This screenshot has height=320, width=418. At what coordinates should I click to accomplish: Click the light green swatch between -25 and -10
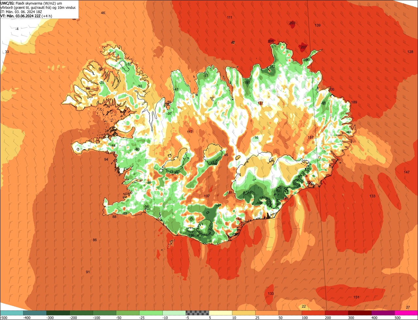[151, 313]
